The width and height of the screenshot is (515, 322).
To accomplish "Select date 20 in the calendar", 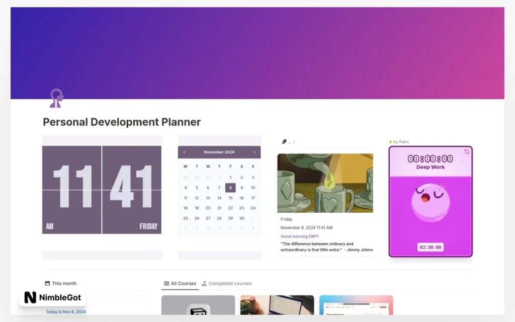I will click(208, 208).
